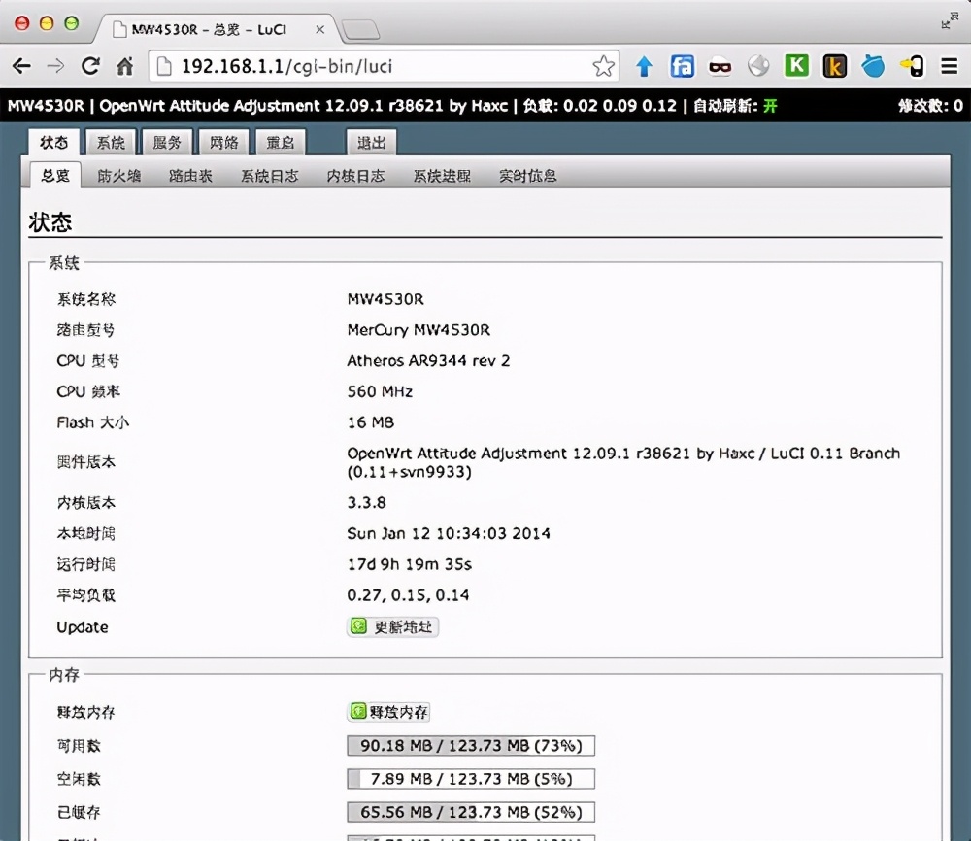
Task: Click the 退出 logout tab
Action: (x=374, y=142)
